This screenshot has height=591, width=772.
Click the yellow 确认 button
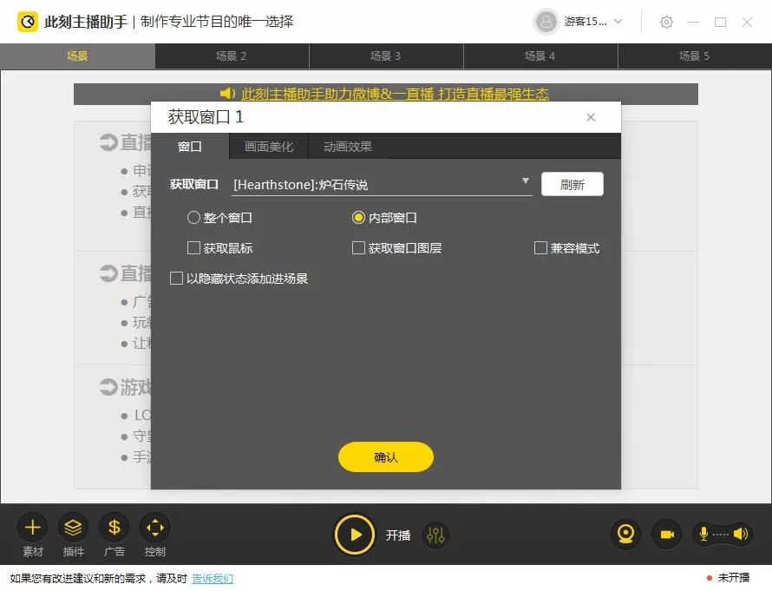(385, 457)
